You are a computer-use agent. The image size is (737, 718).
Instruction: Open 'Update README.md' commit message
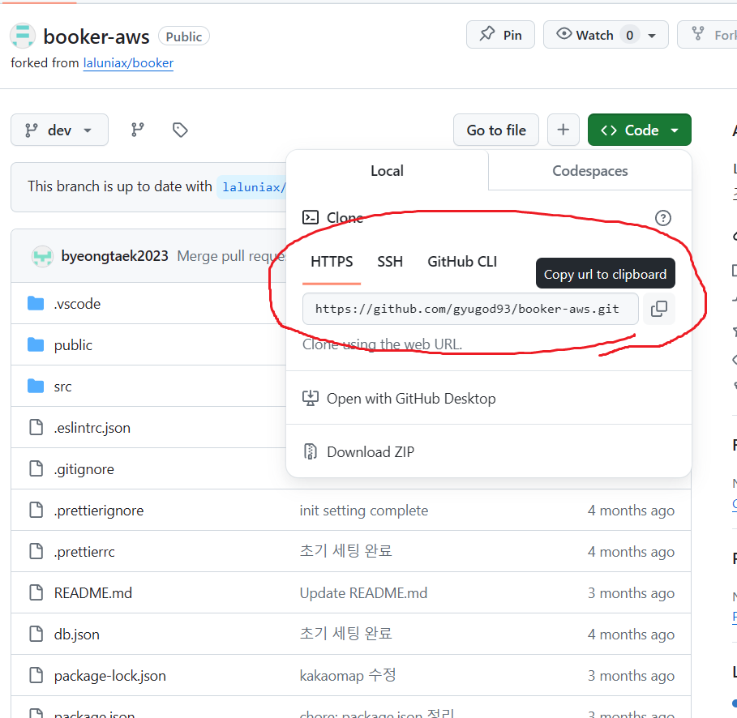click(363, 593)
